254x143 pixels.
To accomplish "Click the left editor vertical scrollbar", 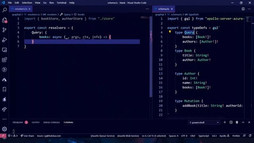I will (x=151, y=57).
